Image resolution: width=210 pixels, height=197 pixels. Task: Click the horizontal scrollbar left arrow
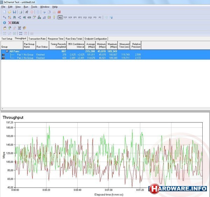2,109
